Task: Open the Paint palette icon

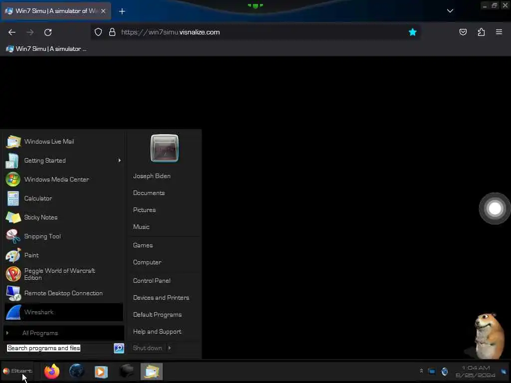Action: tap(13, 255)
